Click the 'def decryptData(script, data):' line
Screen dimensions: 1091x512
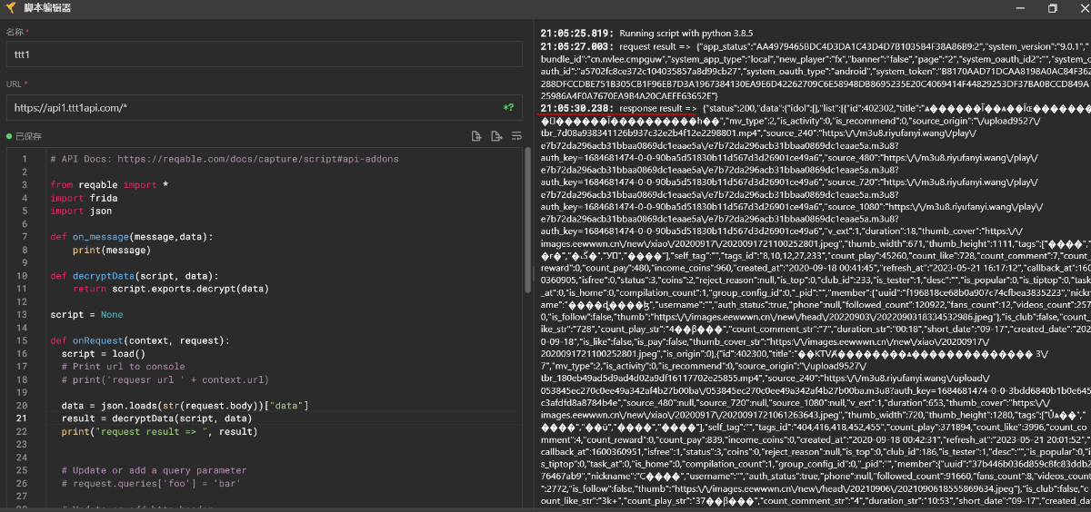coord(135,276)
